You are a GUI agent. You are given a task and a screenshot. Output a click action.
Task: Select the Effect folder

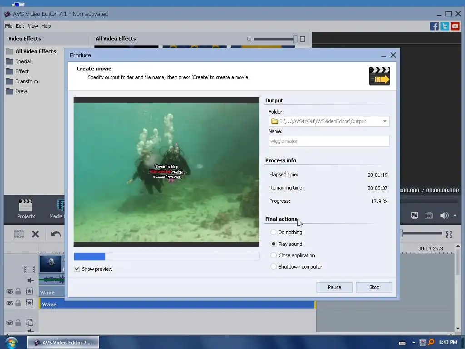[x=18, y=71]
